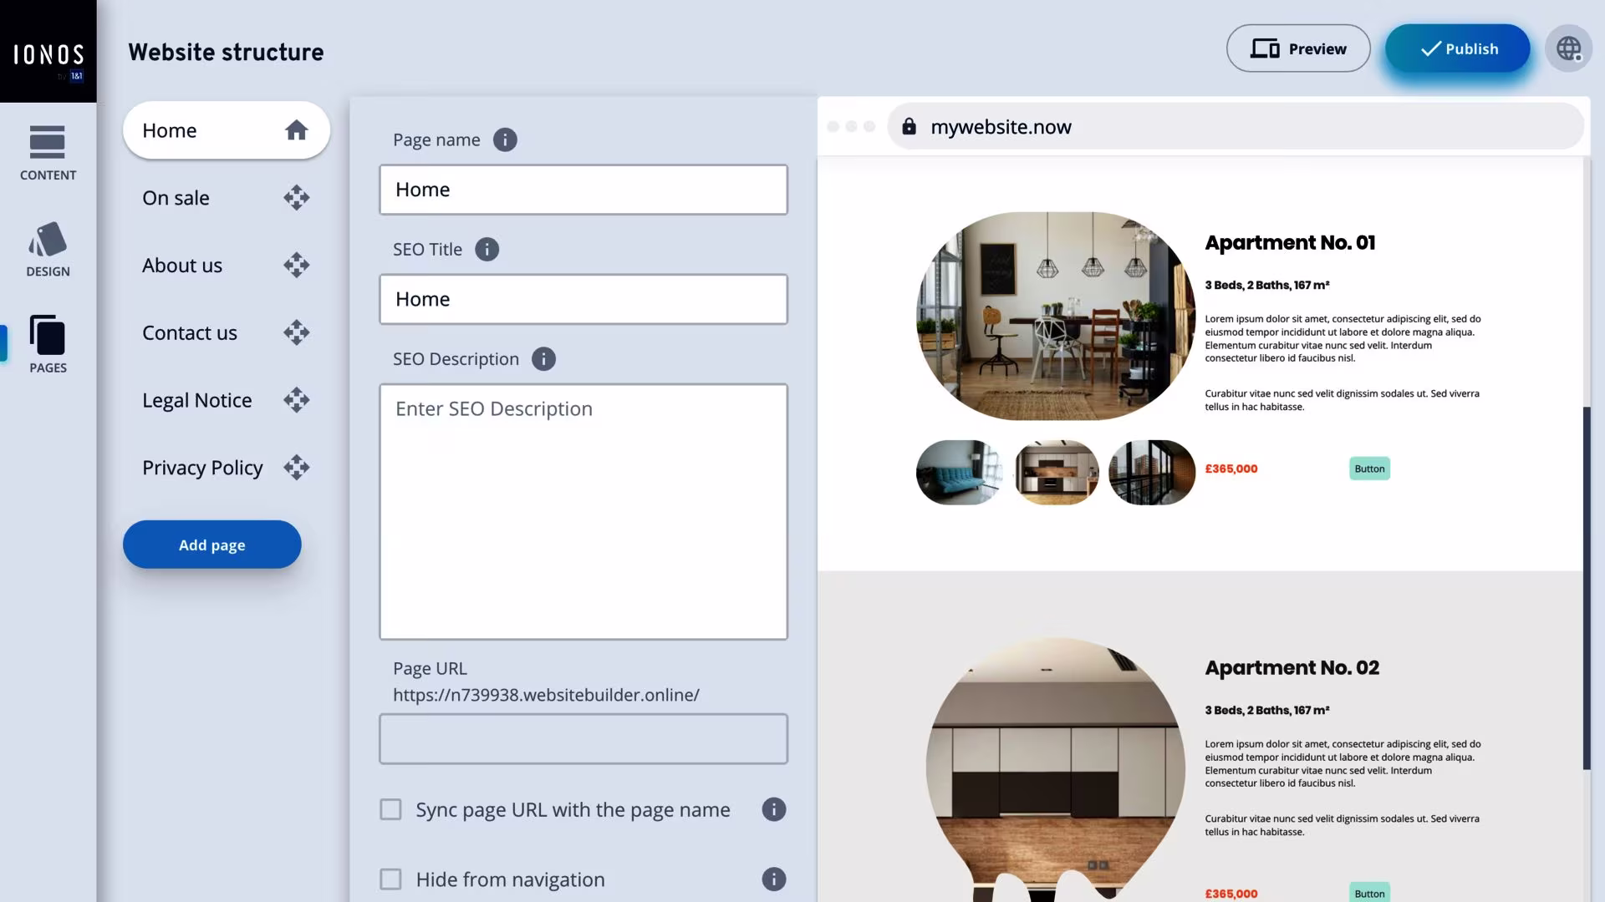Click the blue sofa apartment thumbnail
1605x902 pixels.
point(959,472)
